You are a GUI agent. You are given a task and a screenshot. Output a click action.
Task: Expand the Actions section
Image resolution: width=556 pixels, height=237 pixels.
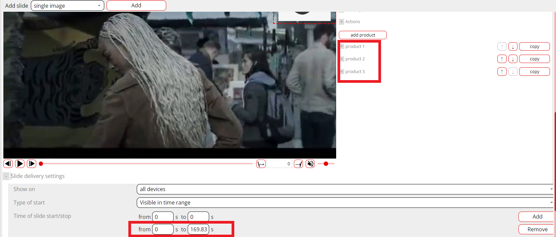342,22
